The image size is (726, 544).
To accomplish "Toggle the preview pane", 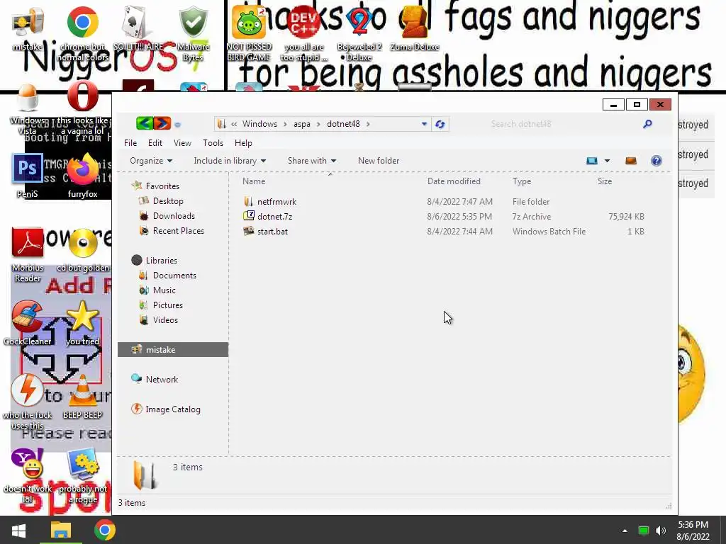I will (x=630, y=161).
